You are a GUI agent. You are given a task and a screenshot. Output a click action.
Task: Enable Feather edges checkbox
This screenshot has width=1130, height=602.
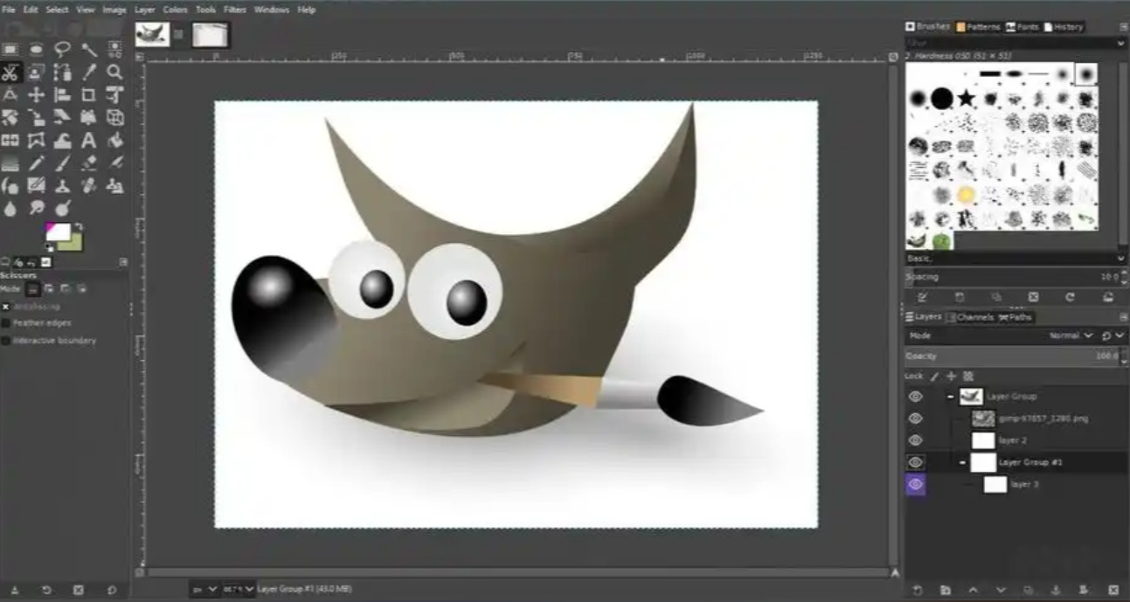[x=5, y=323]
